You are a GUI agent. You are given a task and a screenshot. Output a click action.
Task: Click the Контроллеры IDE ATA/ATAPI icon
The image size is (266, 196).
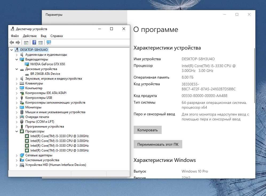pyautogui.click(x=22, y=93)
